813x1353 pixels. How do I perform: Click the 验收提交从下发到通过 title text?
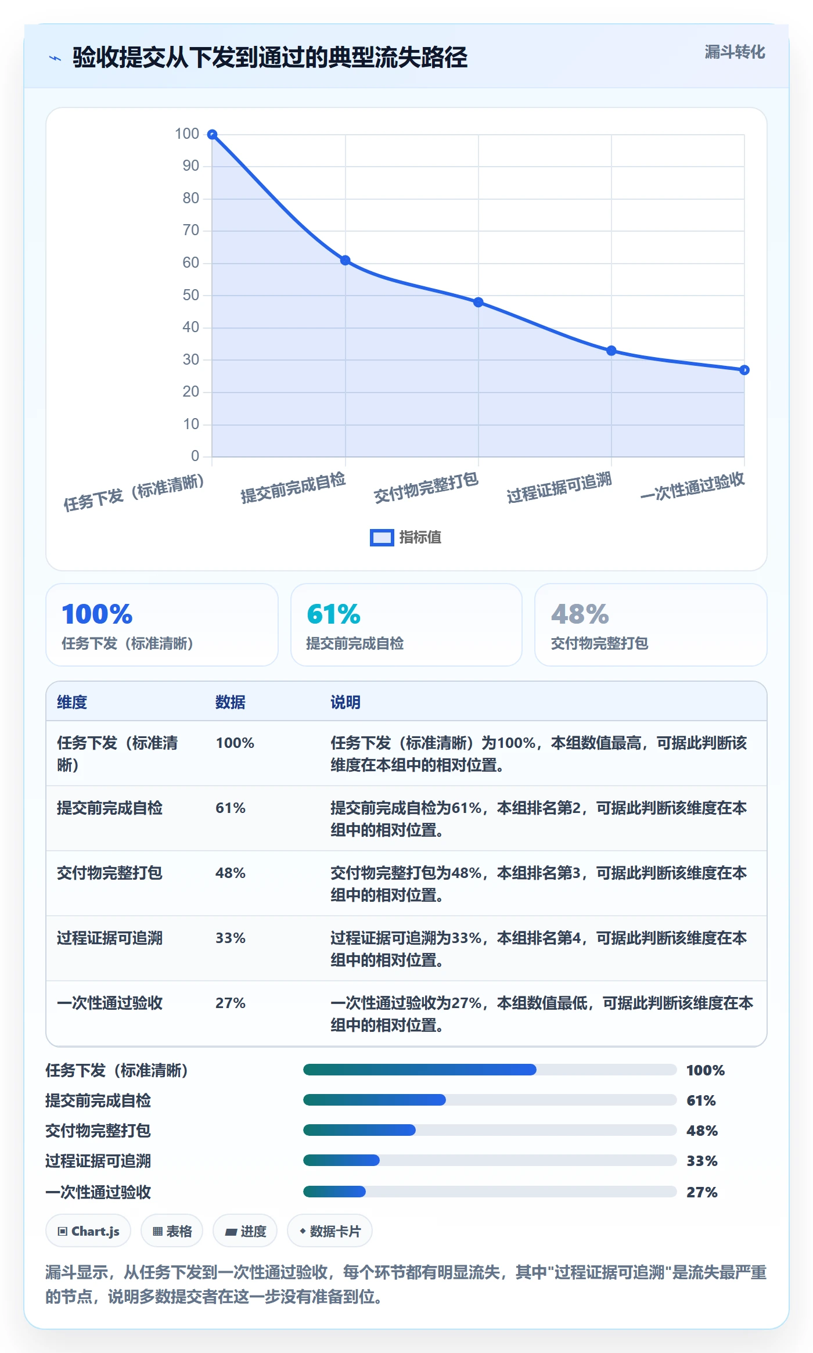click(270, 57)
